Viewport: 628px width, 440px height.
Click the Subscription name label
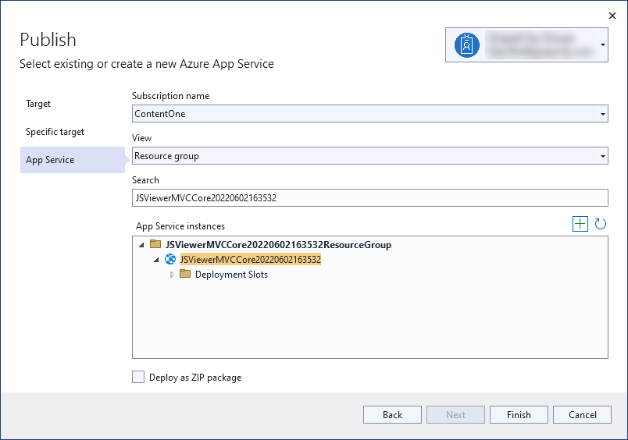170,96
